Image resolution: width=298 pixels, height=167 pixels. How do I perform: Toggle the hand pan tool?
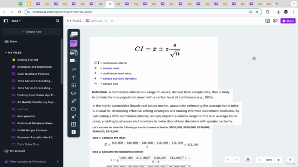pyautogui.click(x=247, y=160)
